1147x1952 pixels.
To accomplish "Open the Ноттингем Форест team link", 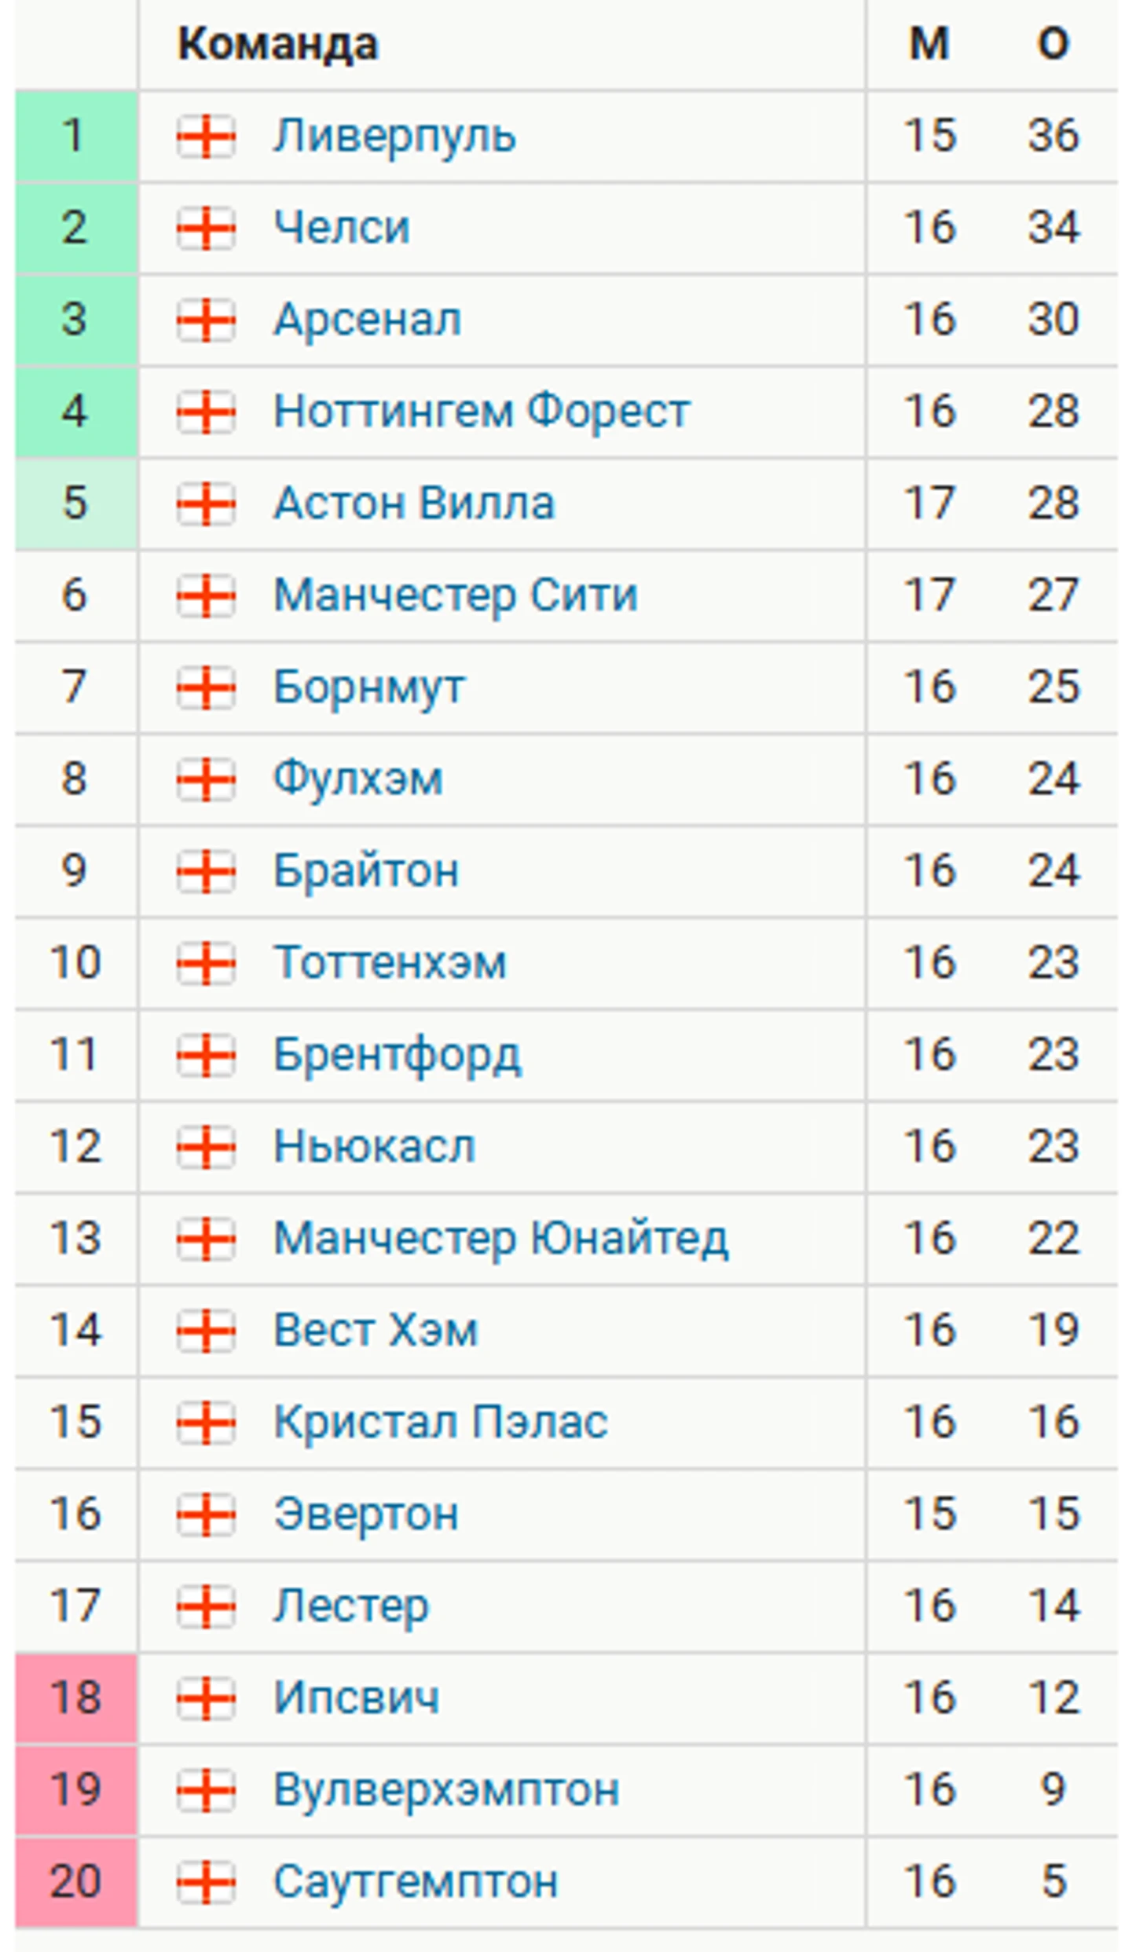I will (482, 412).
